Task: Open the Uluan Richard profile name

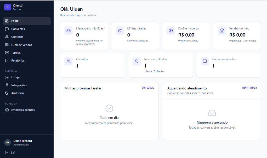Action: (x=23, y=141)
